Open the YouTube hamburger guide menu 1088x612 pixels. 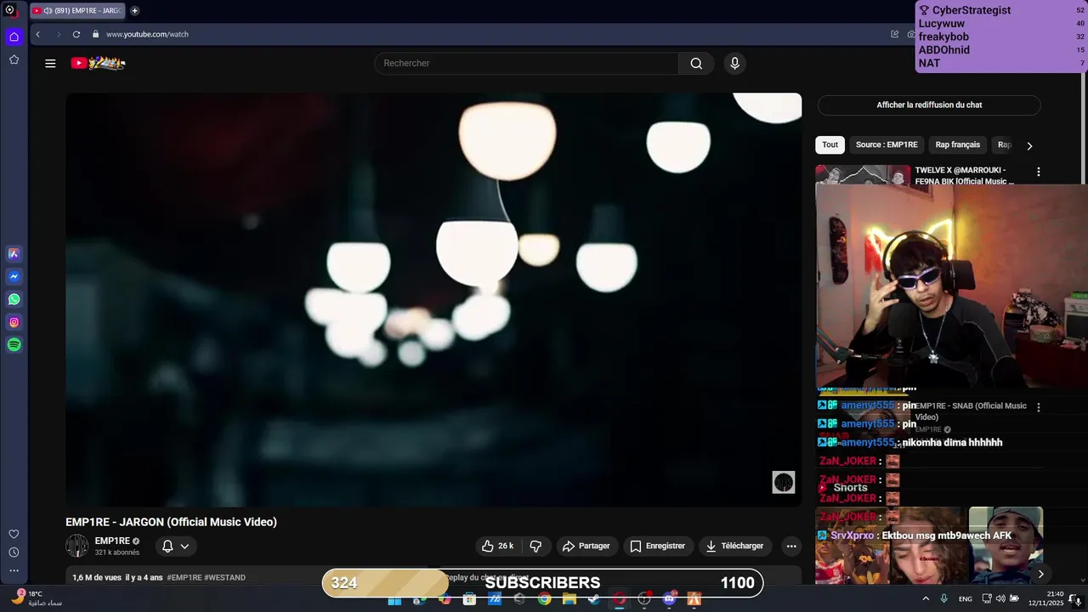(x=50, y=63)
